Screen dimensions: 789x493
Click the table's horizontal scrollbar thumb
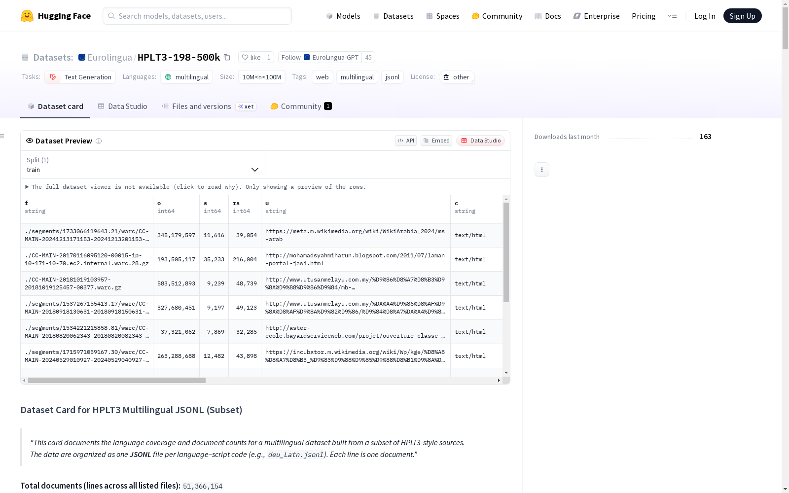[117, 381]
